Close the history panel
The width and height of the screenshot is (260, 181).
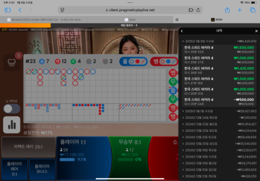tap(256, 31)
